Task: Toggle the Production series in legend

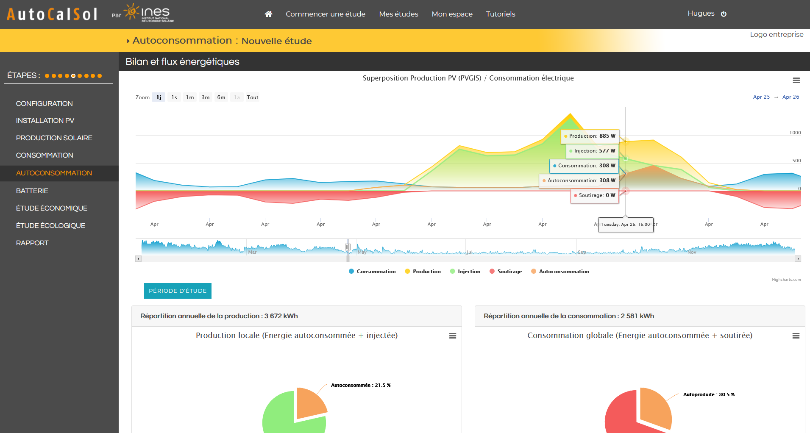Action: click(x=426, y=272)
